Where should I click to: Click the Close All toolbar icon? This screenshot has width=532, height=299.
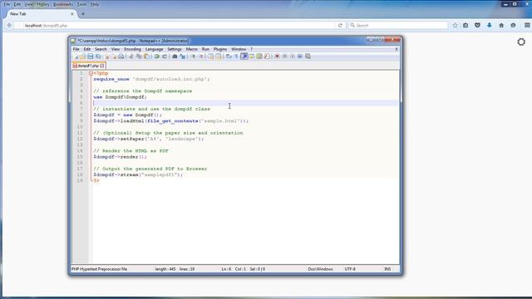click(115, 56)
